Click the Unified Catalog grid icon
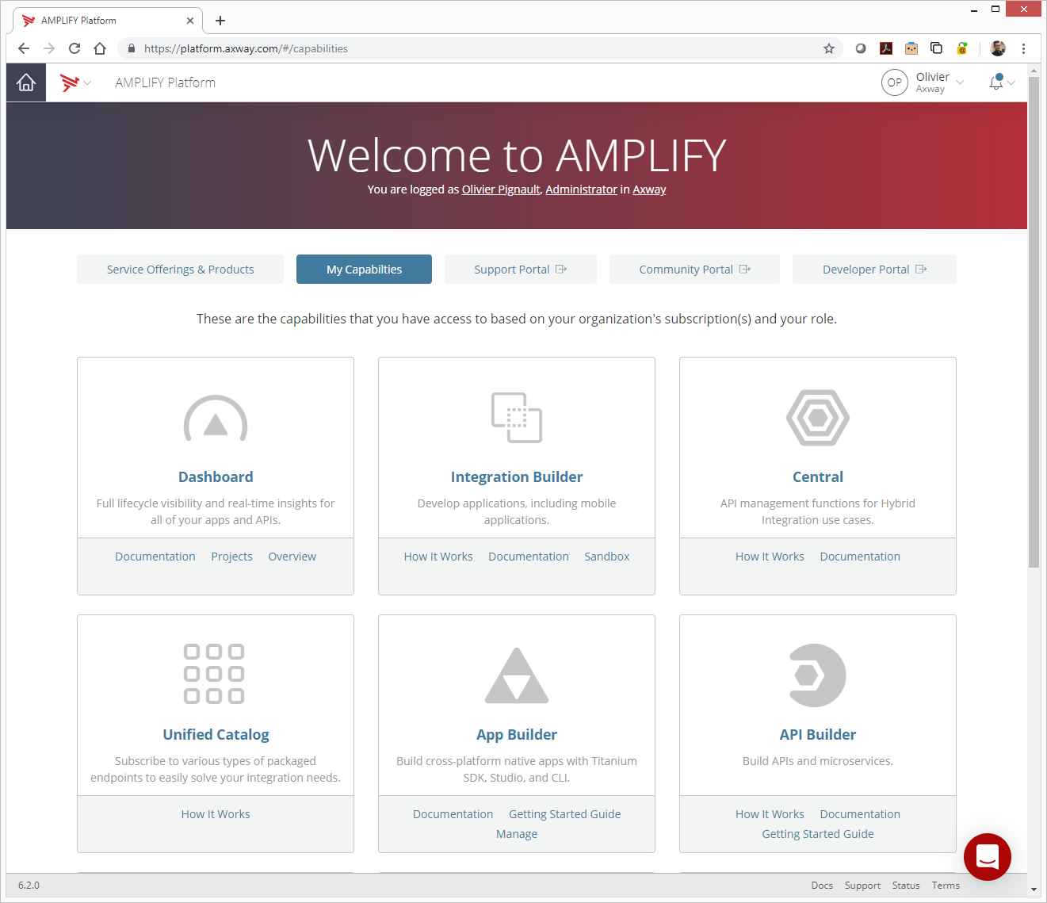 pyautogui.click(x=214, y=674)
